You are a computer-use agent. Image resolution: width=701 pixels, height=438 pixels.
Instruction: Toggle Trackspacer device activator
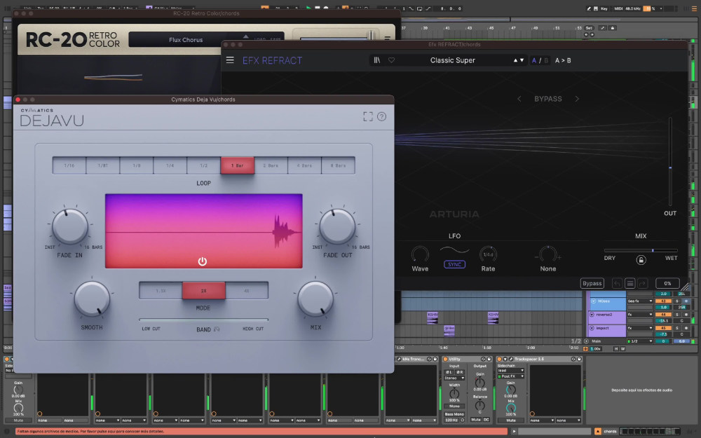pyautogui.click(x=500, y=359)
